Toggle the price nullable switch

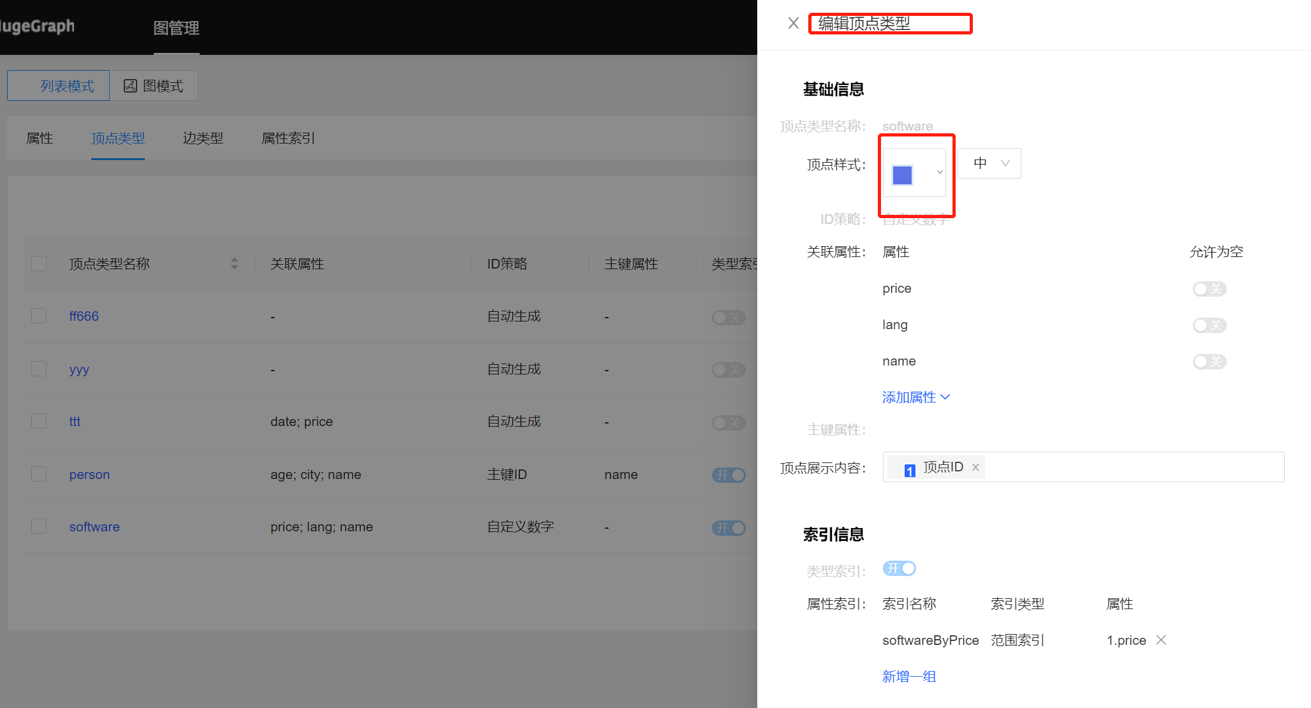pos(1209,289)
